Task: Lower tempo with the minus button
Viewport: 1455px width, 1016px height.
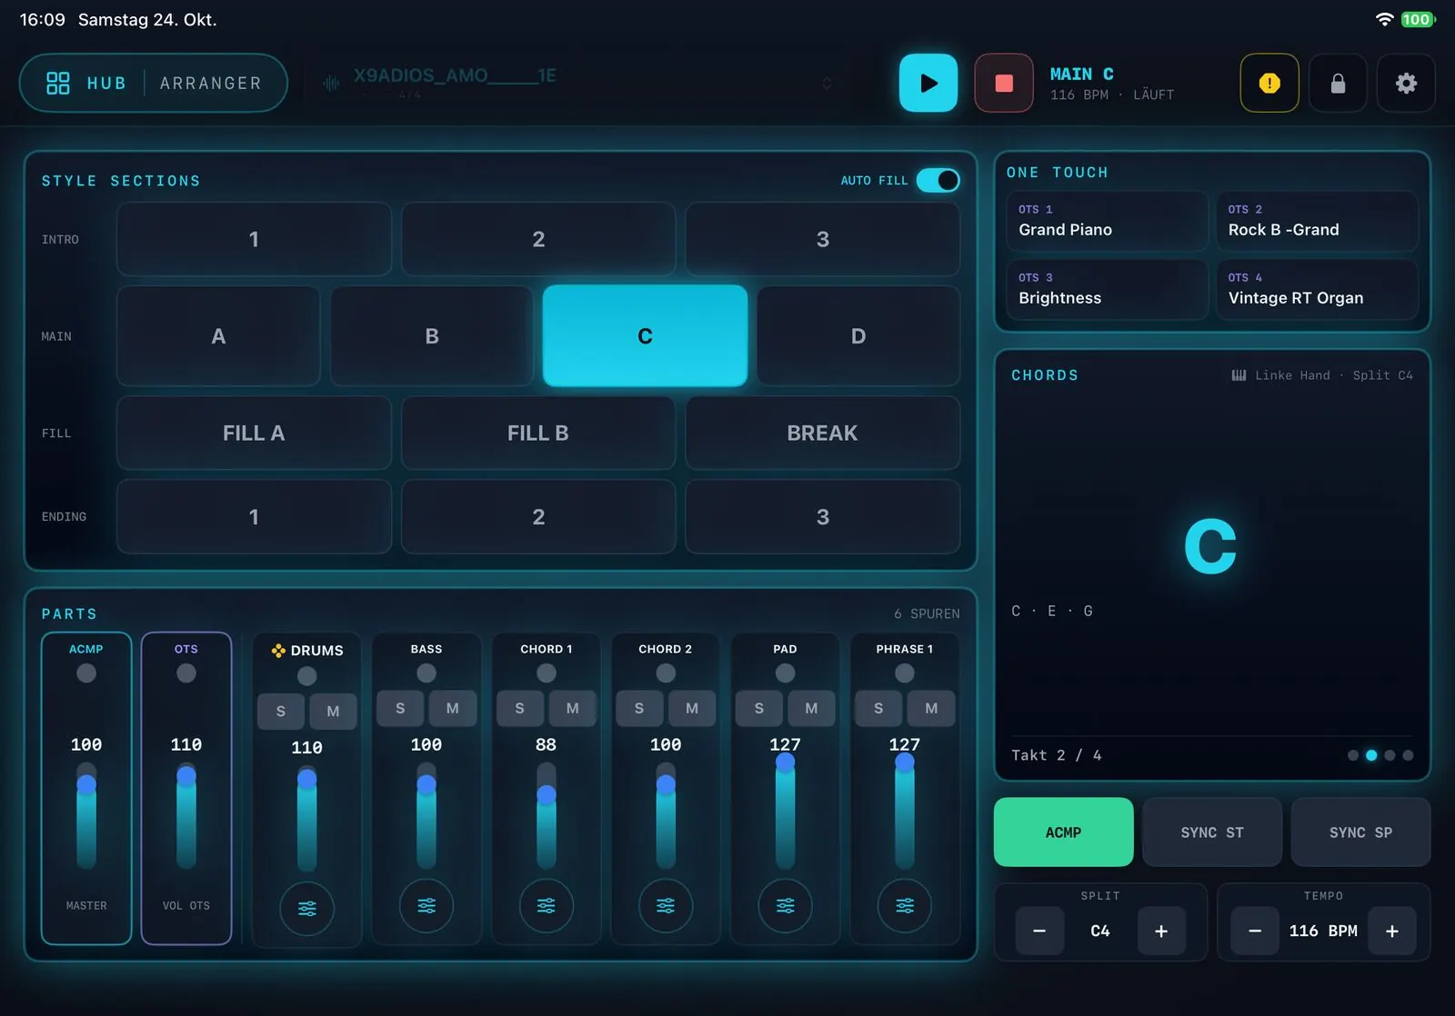Action: (x=1255, y=931)
